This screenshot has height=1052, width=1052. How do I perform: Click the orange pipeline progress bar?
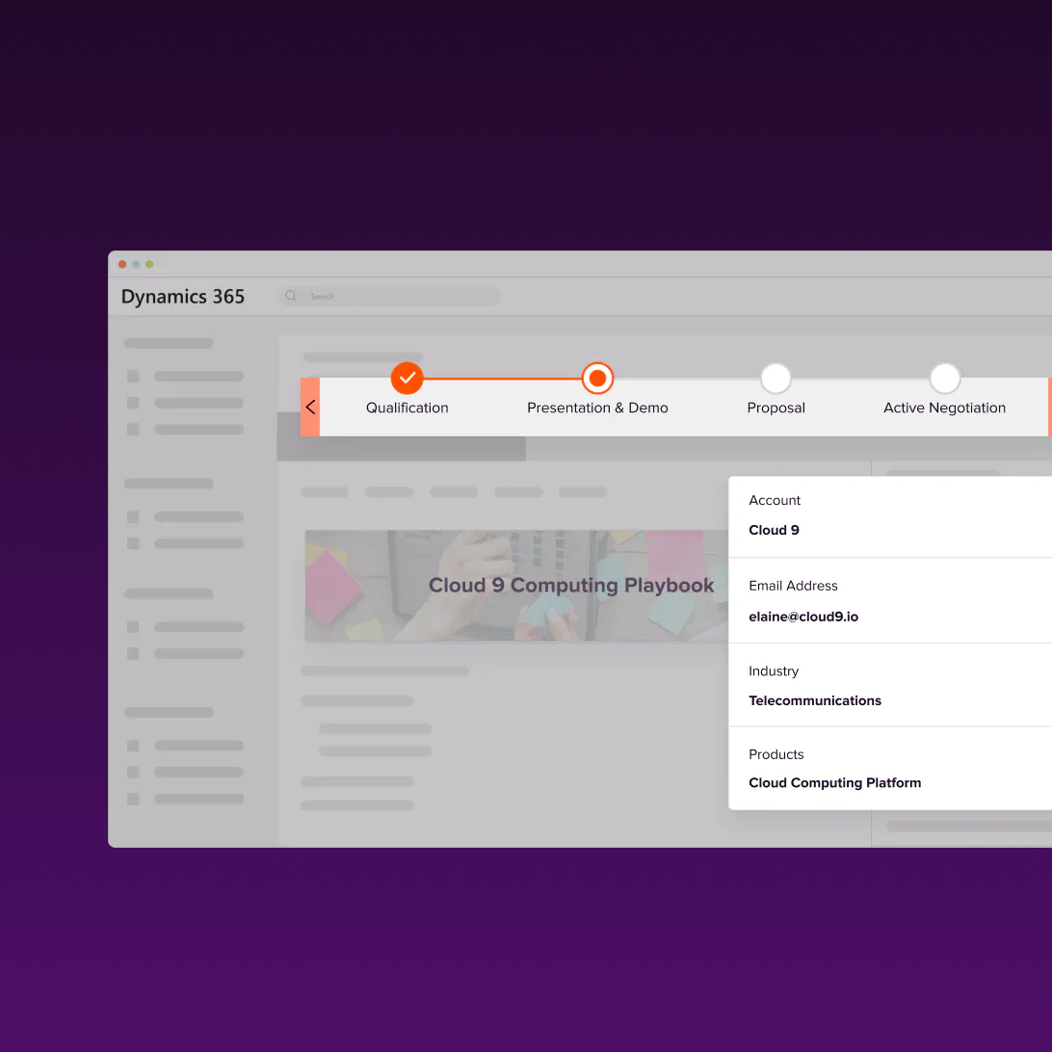(501, 378)
